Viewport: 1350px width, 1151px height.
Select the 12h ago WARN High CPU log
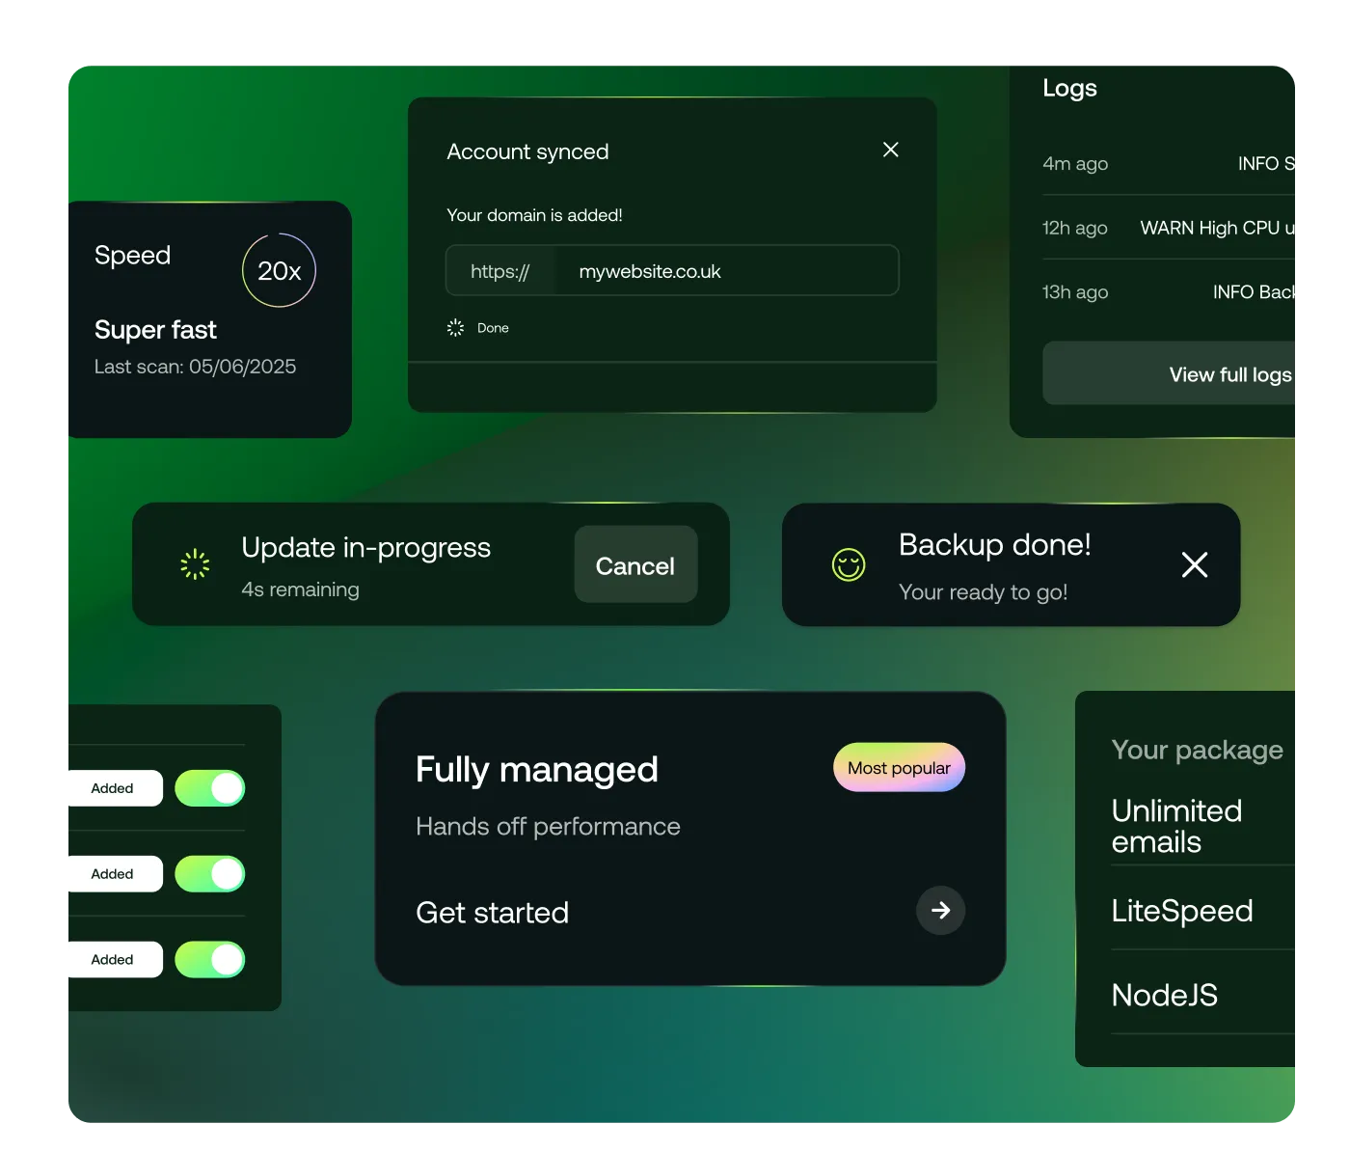pyautogui.click(x=1169, y=228)
